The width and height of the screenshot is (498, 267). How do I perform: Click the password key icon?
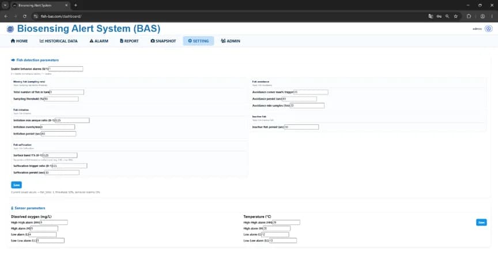click(x=439, y=16)
